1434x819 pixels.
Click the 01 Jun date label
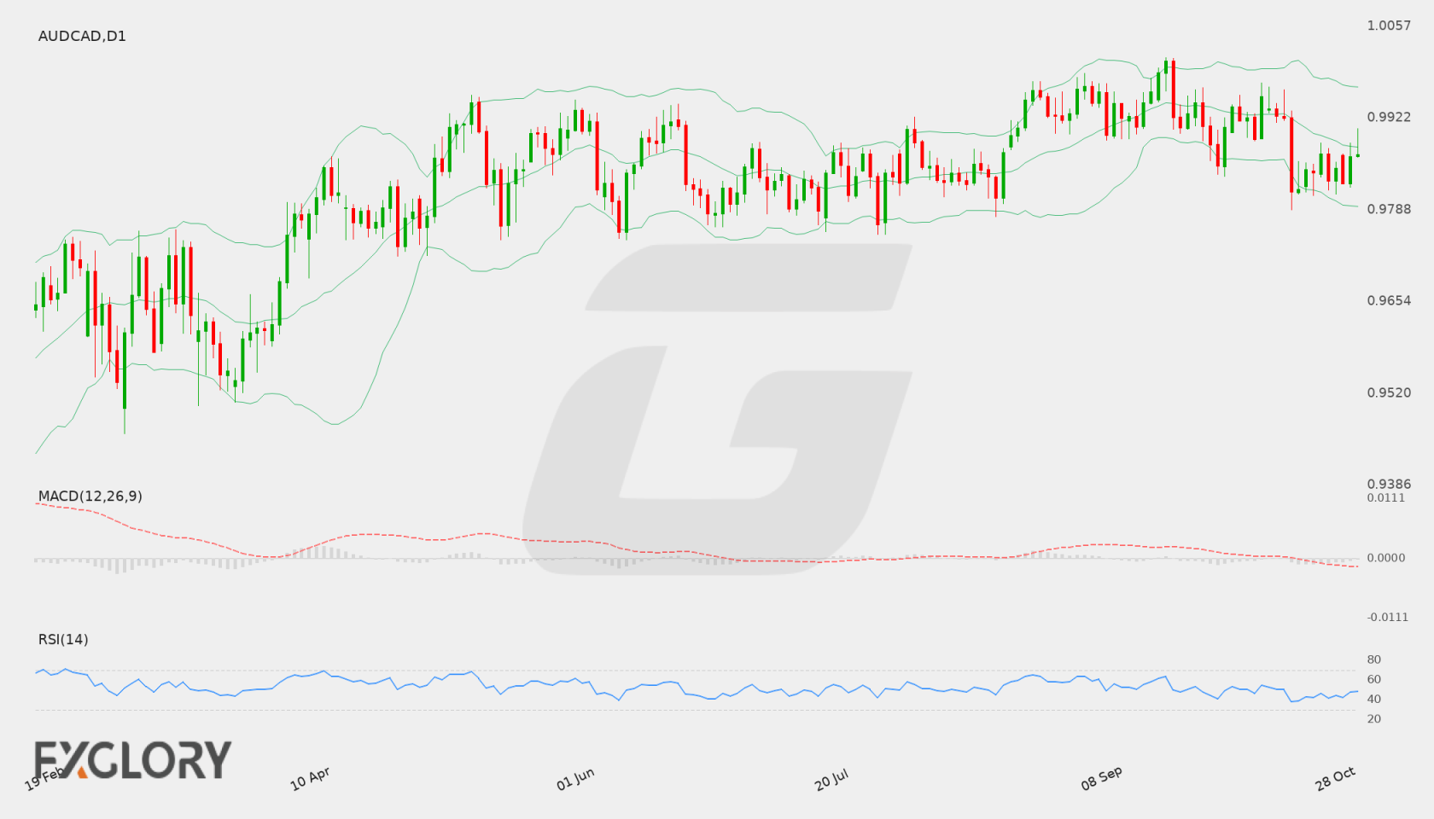(575, 779)
